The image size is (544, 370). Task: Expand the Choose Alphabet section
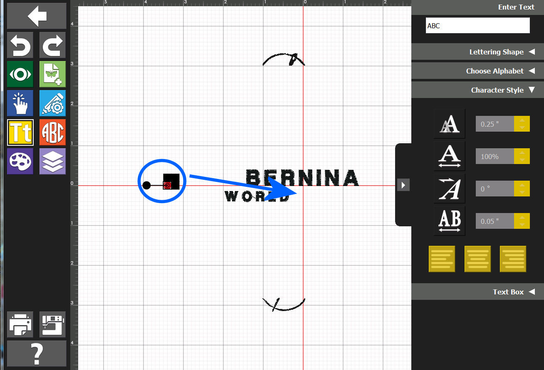click(x=477, y=71)
